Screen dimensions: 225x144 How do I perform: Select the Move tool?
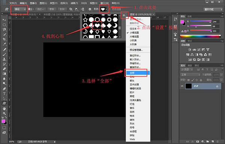(x=4, y=19)
